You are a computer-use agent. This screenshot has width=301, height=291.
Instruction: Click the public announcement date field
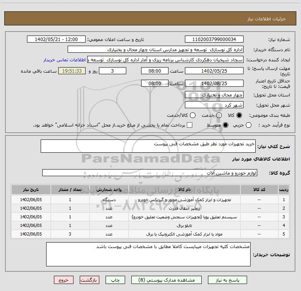[56, 39]
